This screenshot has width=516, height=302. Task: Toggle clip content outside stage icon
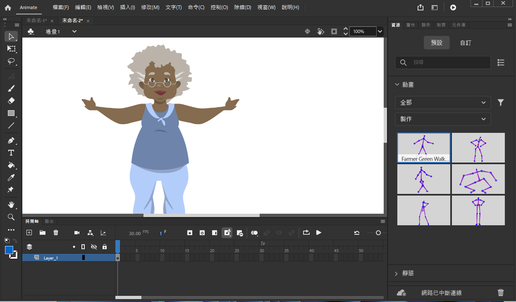point(334,31)
